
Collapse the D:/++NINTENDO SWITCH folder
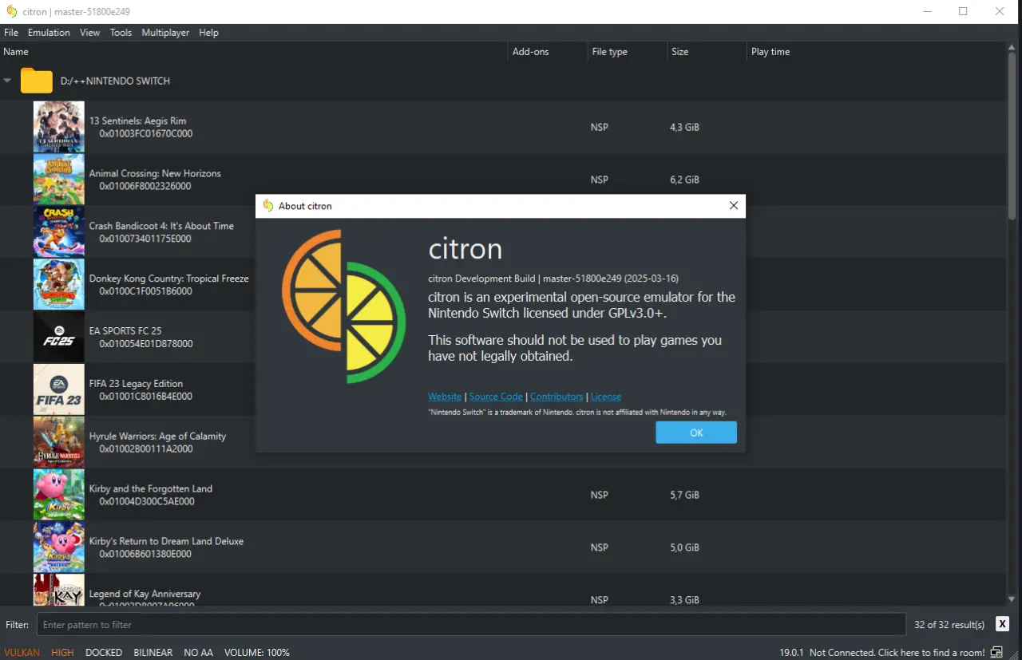7,81
